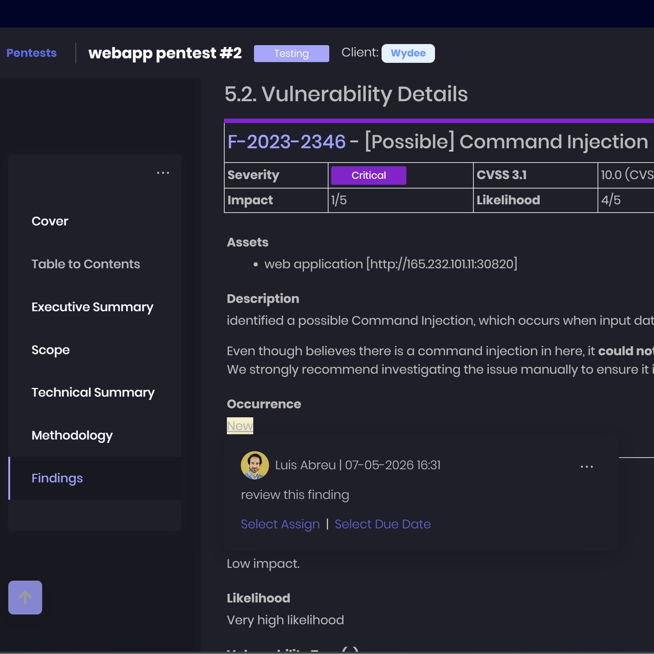
Task: Click the Description section heading
Action: point(263,299)
